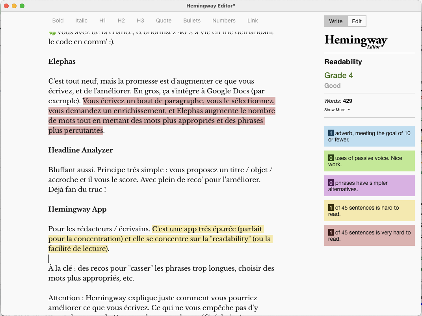422x316 pixels.
Task: Select the purple simpler alternatives card
Action: pos(370,186)
